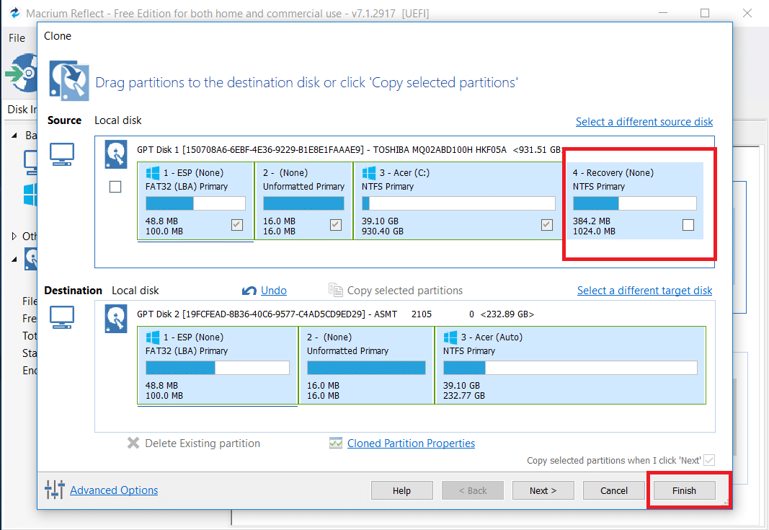Image resolution: width=769 pixels, height=530 pixels.
Task: Click the Copy selected partitions document icon
Action: click(335, 290)
